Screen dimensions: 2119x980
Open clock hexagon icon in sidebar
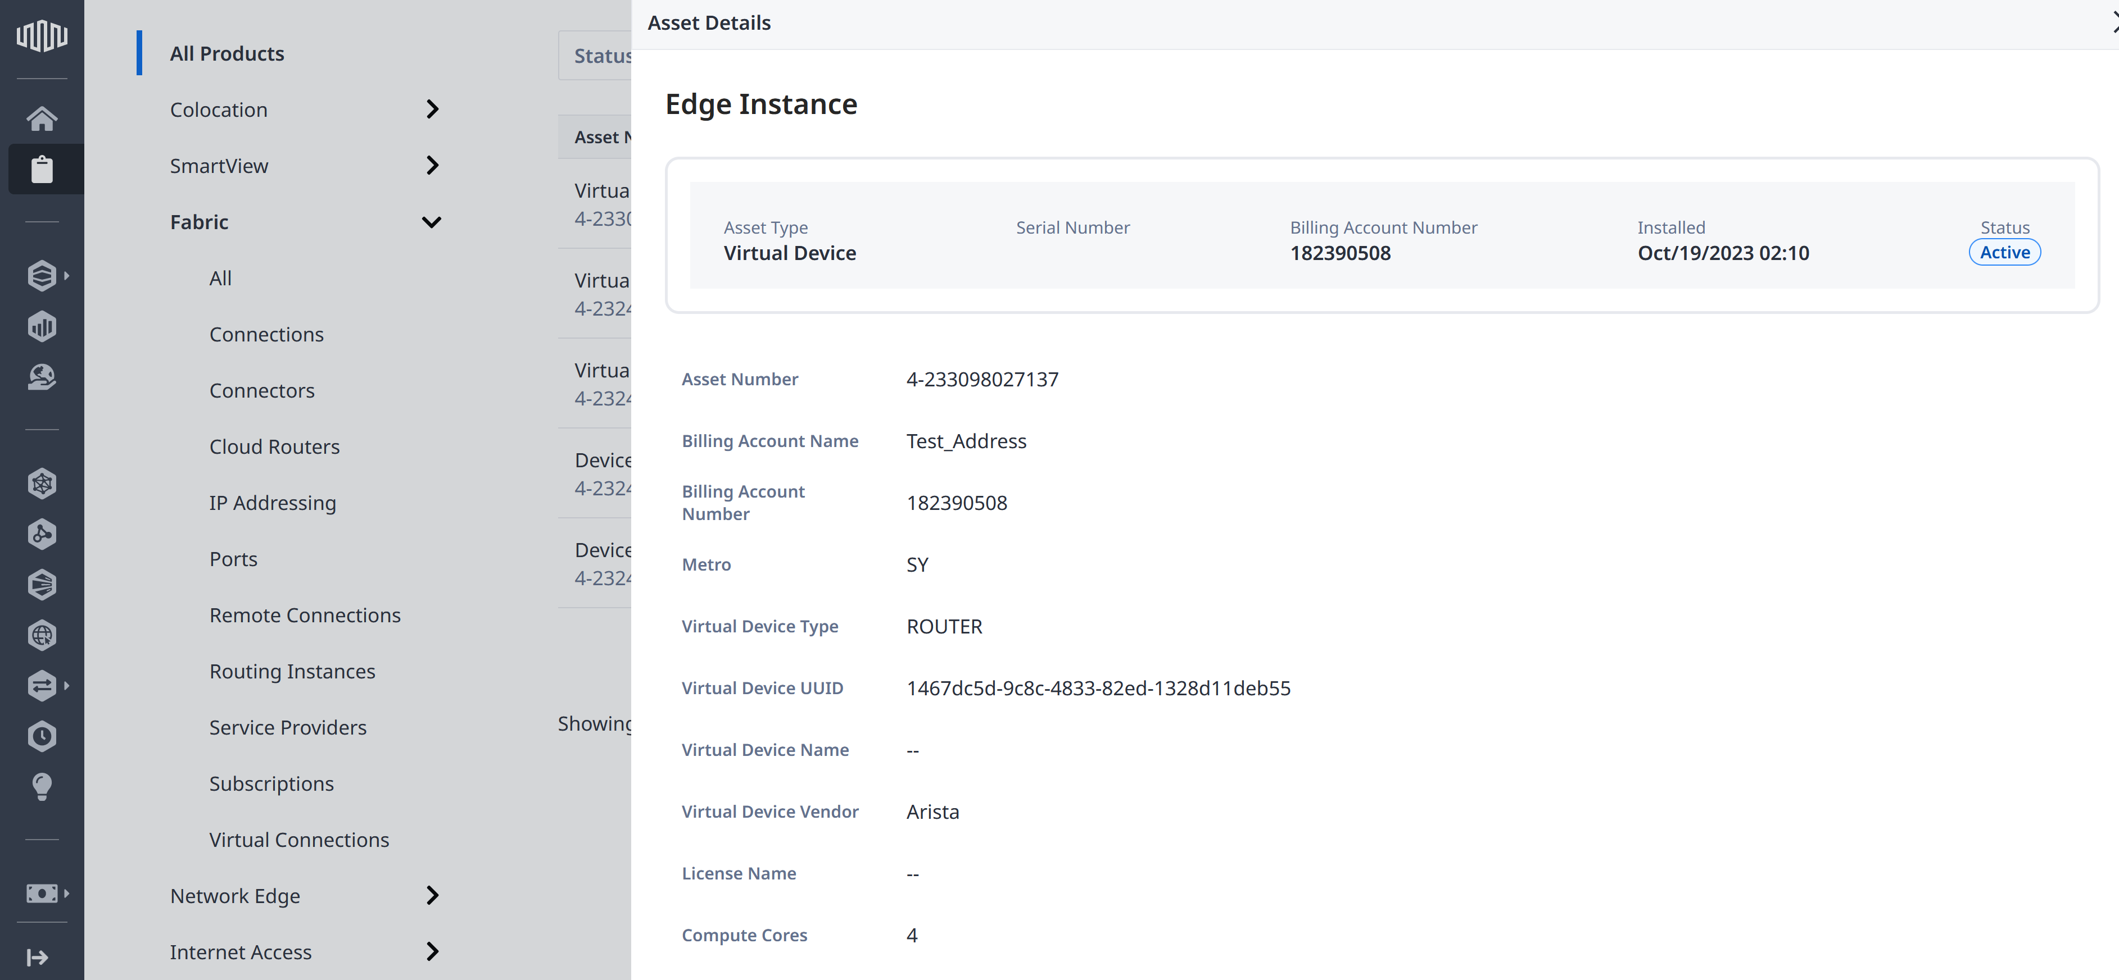42,737
